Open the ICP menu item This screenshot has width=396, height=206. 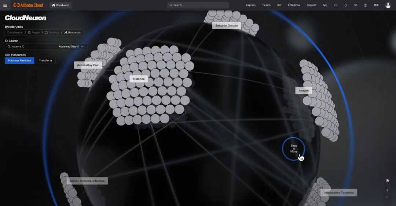[x=279, y=5]
